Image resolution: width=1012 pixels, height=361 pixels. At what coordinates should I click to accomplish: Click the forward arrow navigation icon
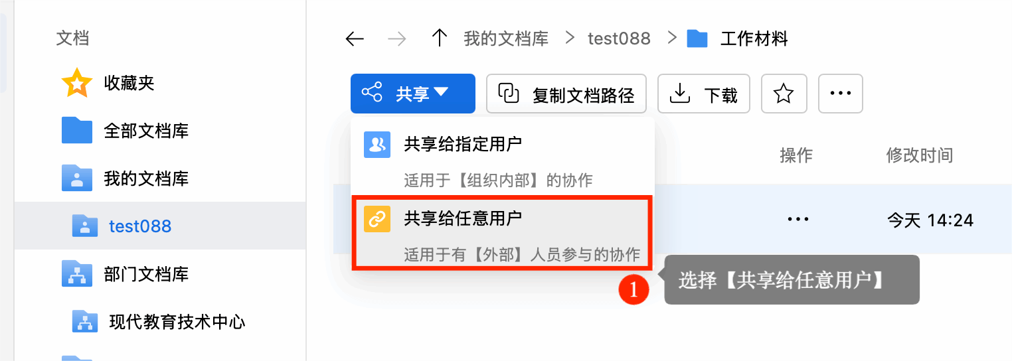coord(397,39)
